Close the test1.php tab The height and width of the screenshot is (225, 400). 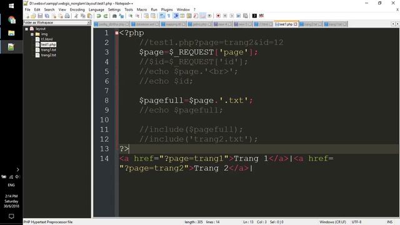pos(296,24)
